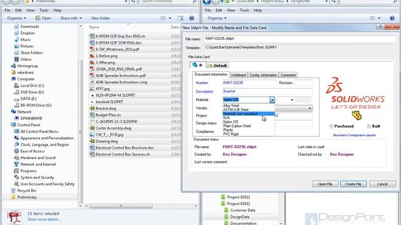
Task: Select the Bracket.dwg file
Action: pyautogui.click(x=106, y=108)
